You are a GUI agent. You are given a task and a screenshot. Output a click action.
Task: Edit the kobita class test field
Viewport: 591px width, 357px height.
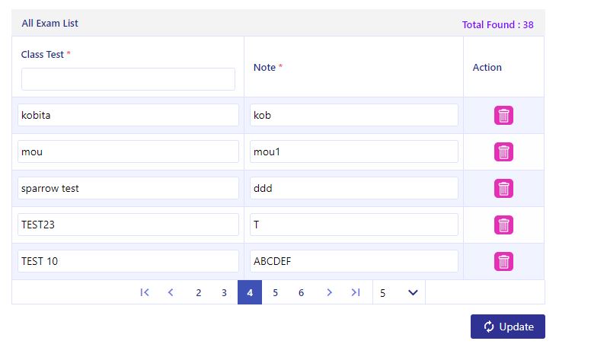tap(128, 115)
